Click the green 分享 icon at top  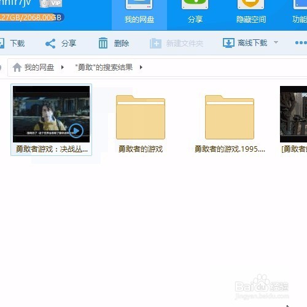(x=195, y=4)
